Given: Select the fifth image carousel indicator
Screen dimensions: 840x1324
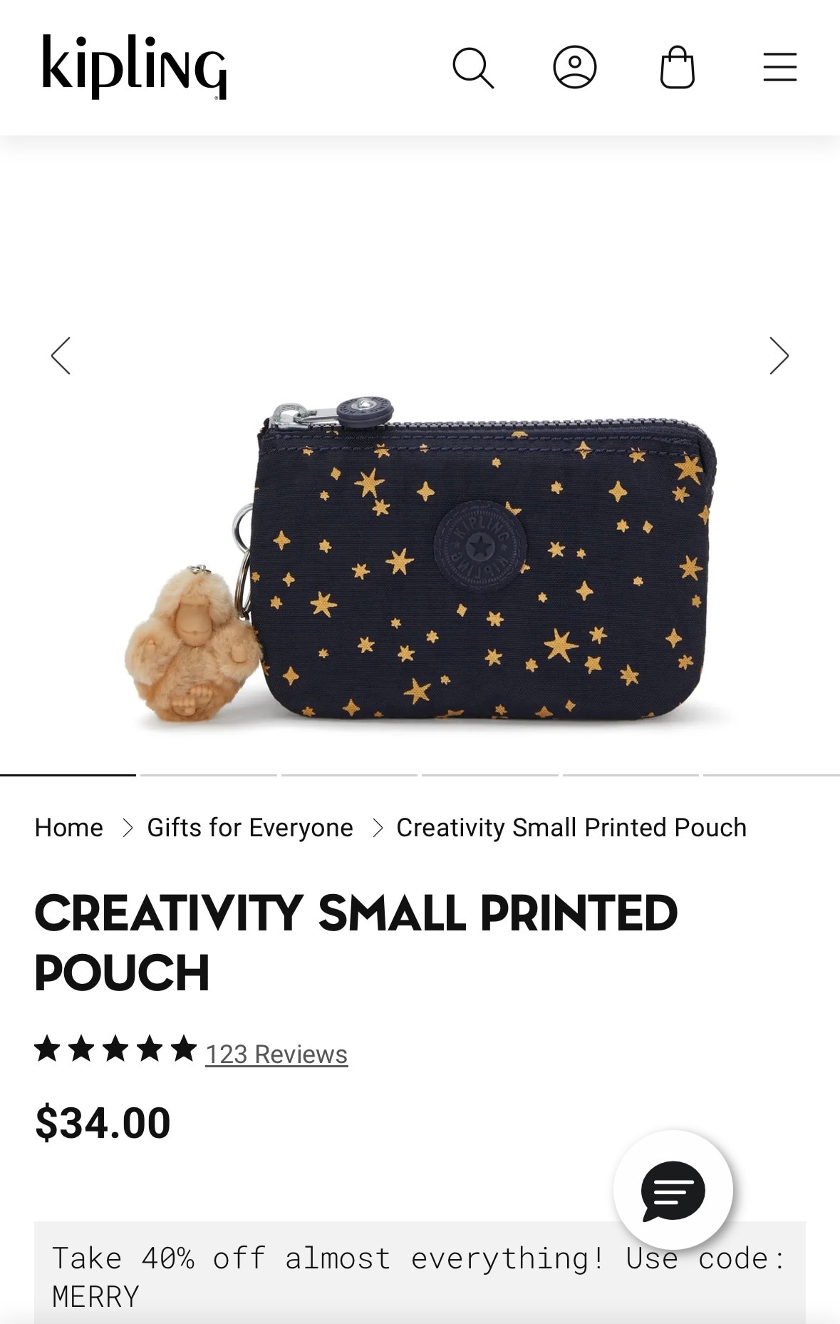Looking at the screenshot, I should pyautogui.click(x=631, y=775).
